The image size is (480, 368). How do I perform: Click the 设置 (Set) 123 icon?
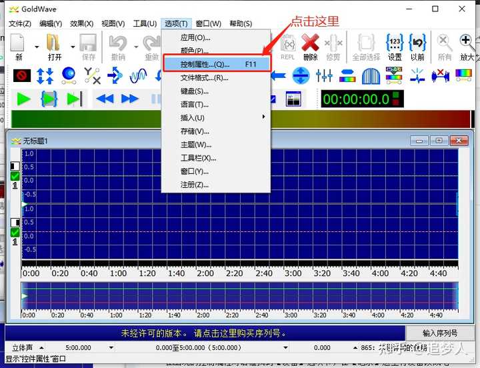395,42
